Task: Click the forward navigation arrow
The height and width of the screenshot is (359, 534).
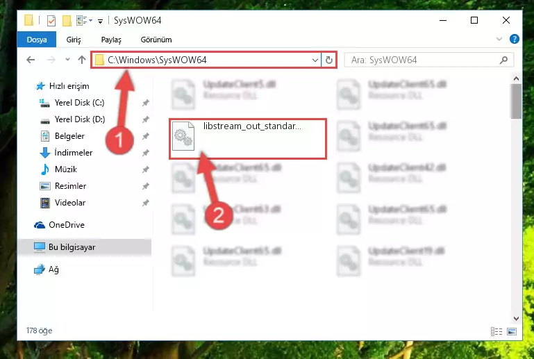Action: (51, 60)
